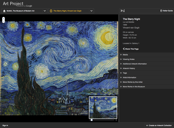Image resolution: width=174 pixels, height=128 pixels.
Task: Click the Located in: Gallery 1 text
Action: 131,43
